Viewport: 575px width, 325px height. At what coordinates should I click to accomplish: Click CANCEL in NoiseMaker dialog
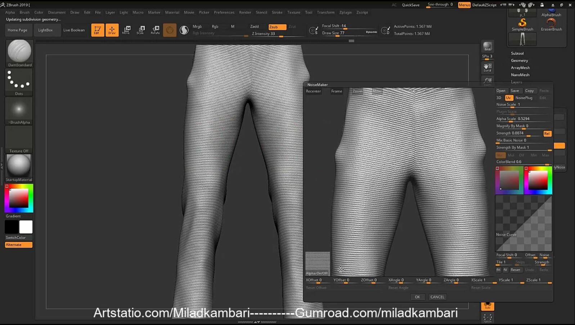[x=437, y=297]
